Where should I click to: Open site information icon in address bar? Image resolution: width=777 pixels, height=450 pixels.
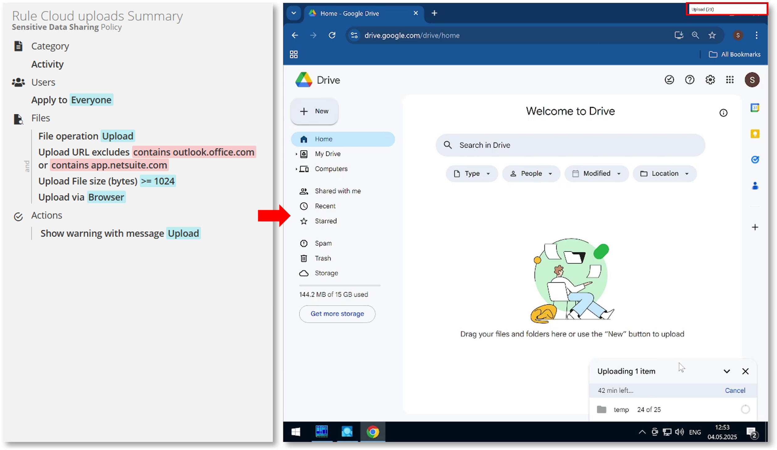click(x=354, y=35)
